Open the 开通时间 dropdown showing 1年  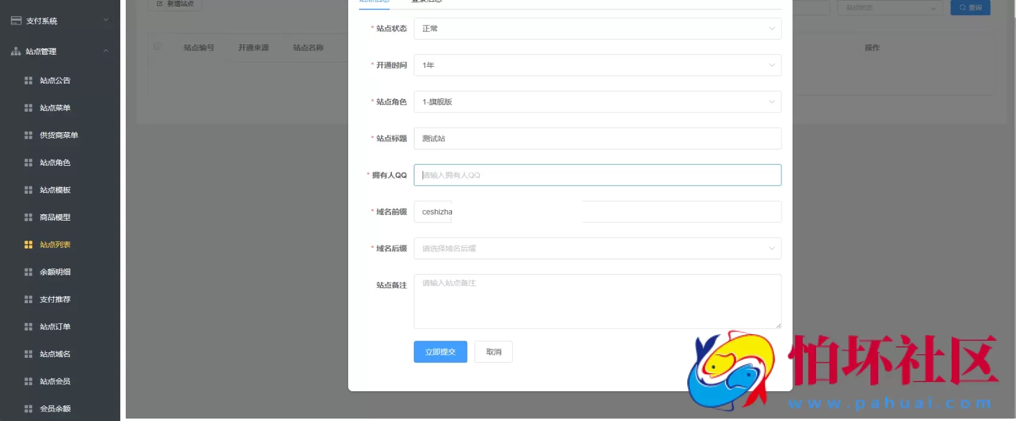click(x=597, y=65)
